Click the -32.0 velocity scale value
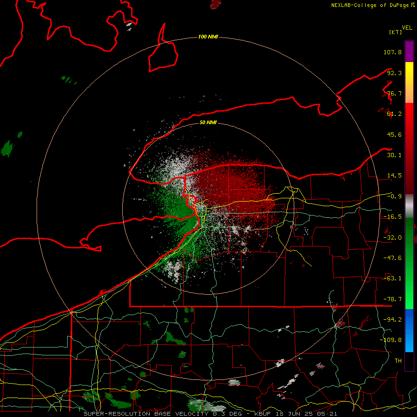This screenshot has width=417, height=417. (392, 238)
